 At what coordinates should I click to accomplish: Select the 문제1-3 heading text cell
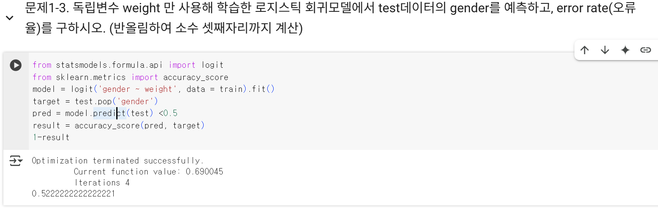pos(331,19)
